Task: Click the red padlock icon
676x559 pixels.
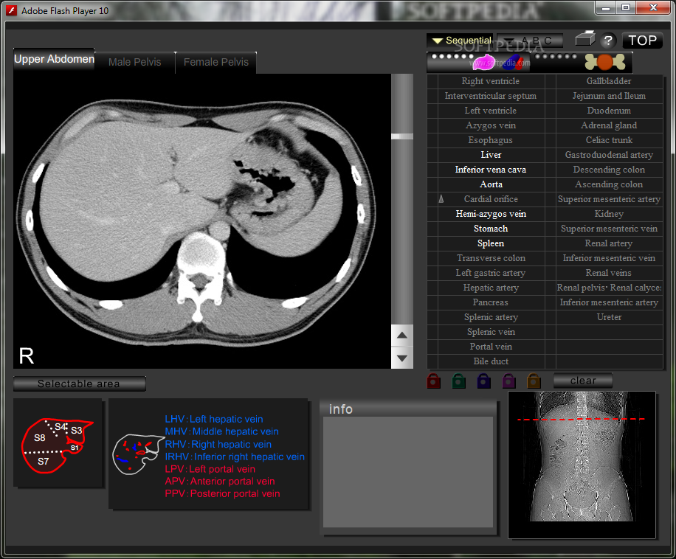Action: coord(434,381)
